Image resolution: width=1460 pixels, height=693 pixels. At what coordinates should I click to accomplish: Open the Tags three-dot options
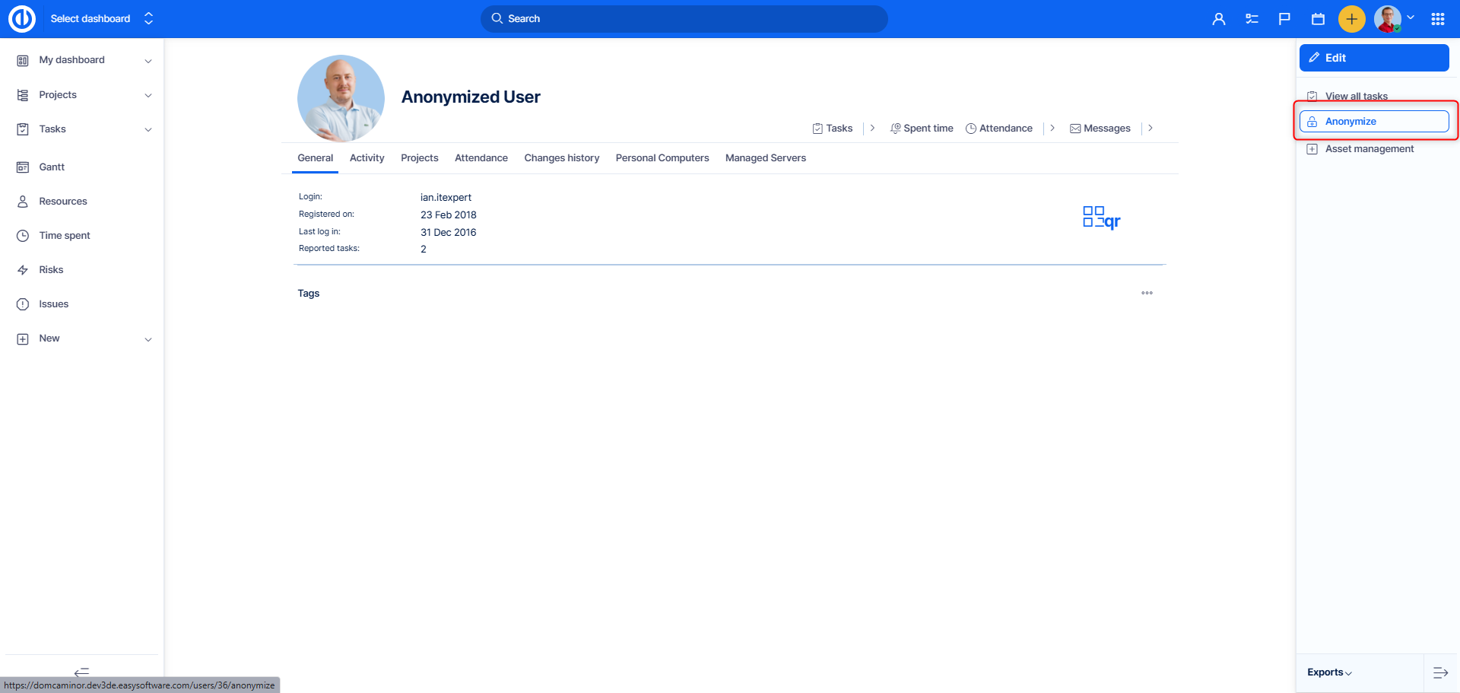click(x=1147, y=293)
